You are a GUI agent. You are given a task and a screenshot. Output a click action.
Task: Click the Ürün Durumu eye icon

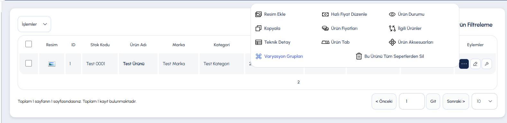[x=392, y=14]
